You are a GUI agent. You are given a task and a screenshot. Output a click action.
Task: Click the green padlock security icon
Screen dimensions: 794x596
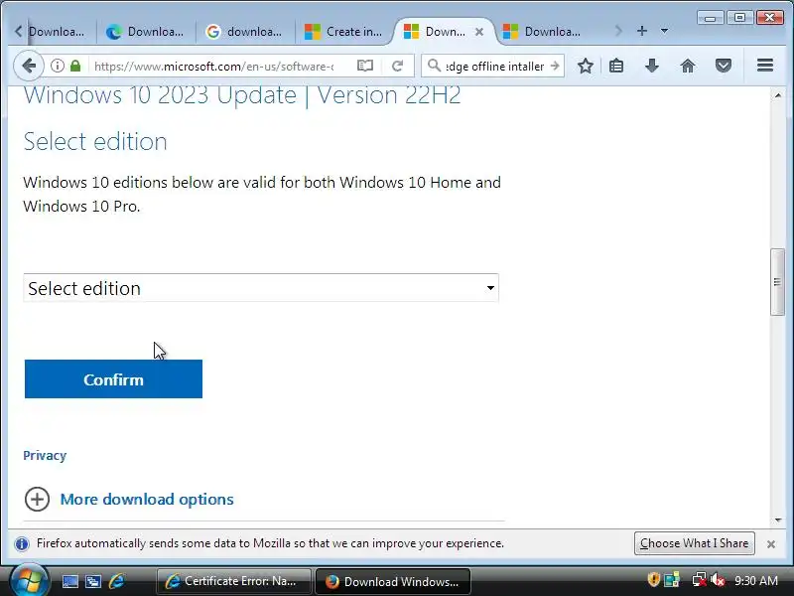coord(75,66)
